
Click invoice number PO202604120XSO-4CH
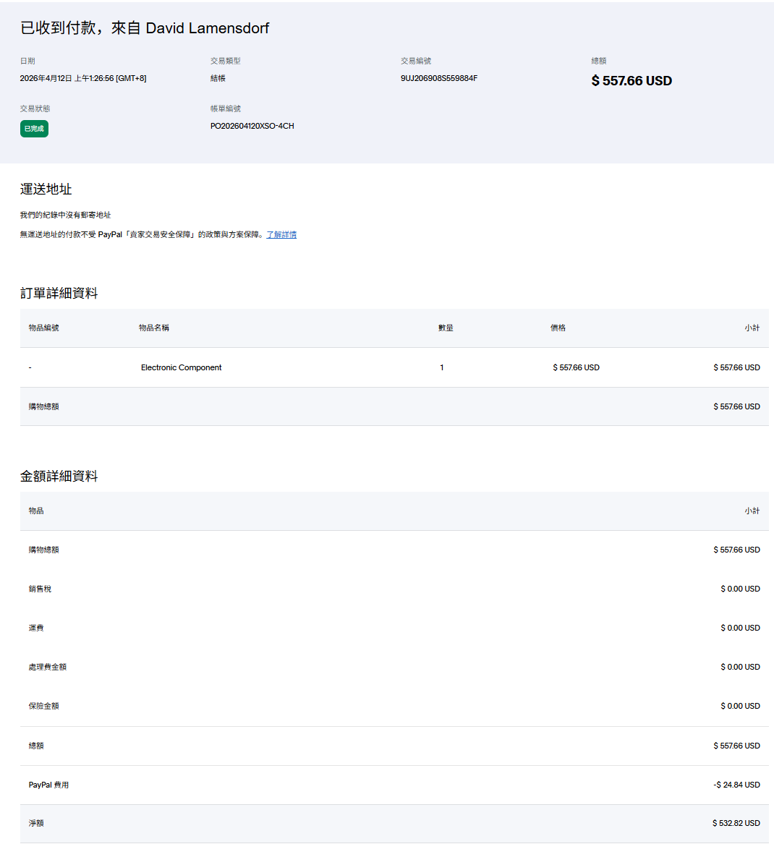pos(252,126)
